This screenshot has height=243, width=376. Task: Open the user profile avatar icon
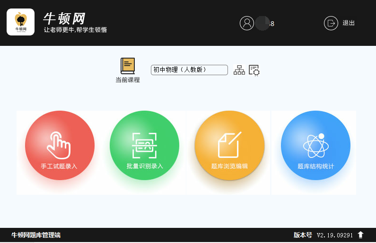coord(247,23)
